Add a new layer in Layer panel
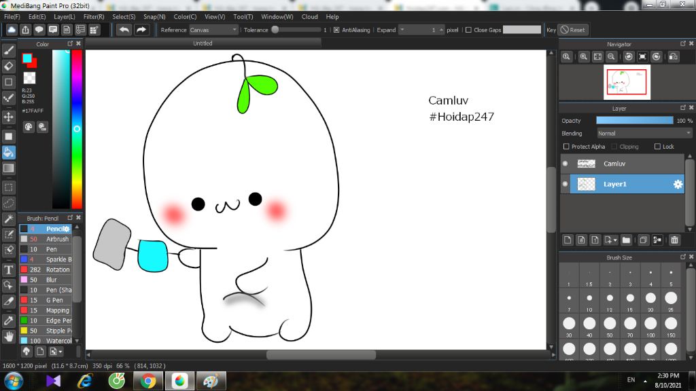696x391 pixels. tap(568, 240)
